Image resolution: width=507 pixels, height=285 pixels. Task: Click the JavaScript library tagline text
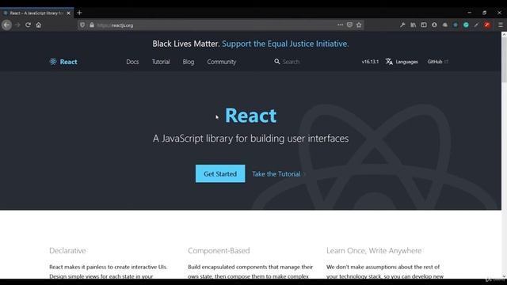point(250,139)
